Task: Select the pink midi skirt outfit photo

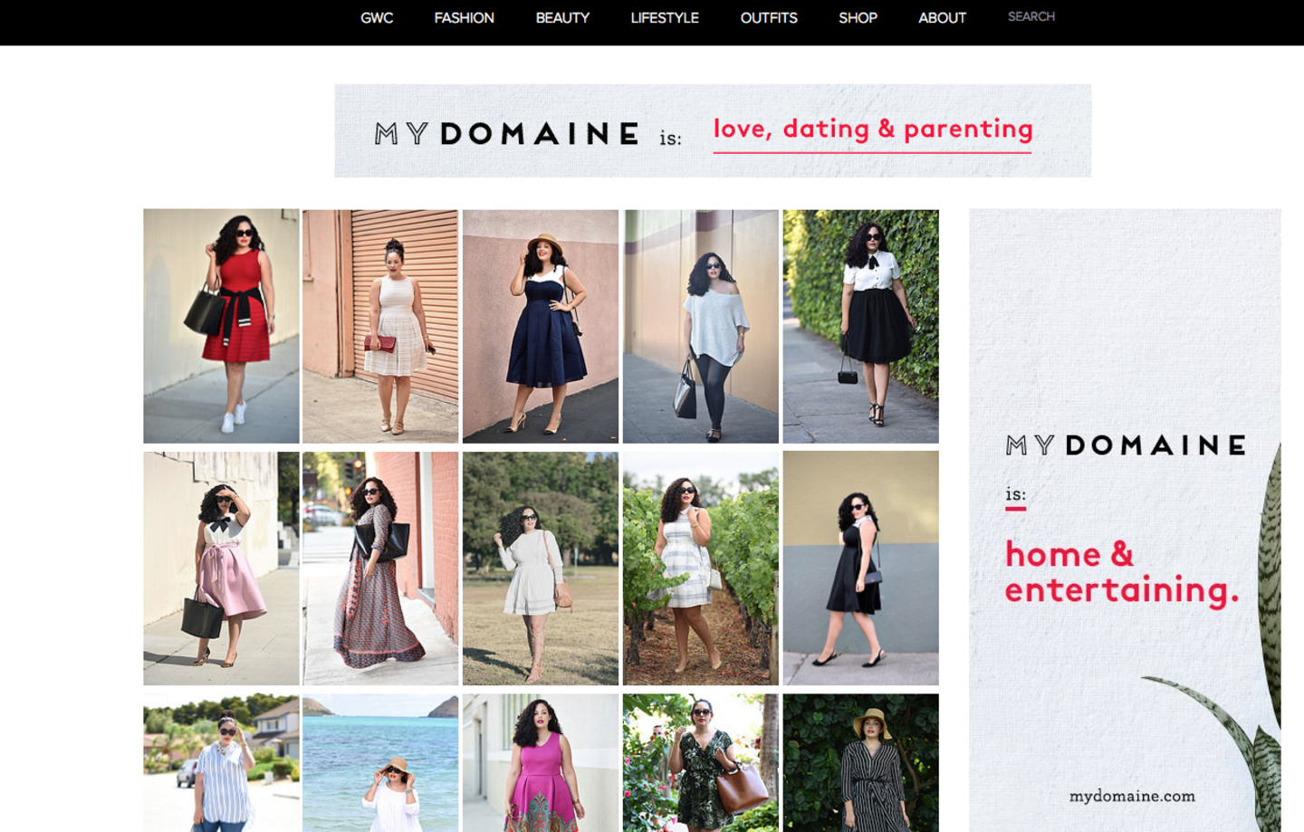Action: coord(221,569)
